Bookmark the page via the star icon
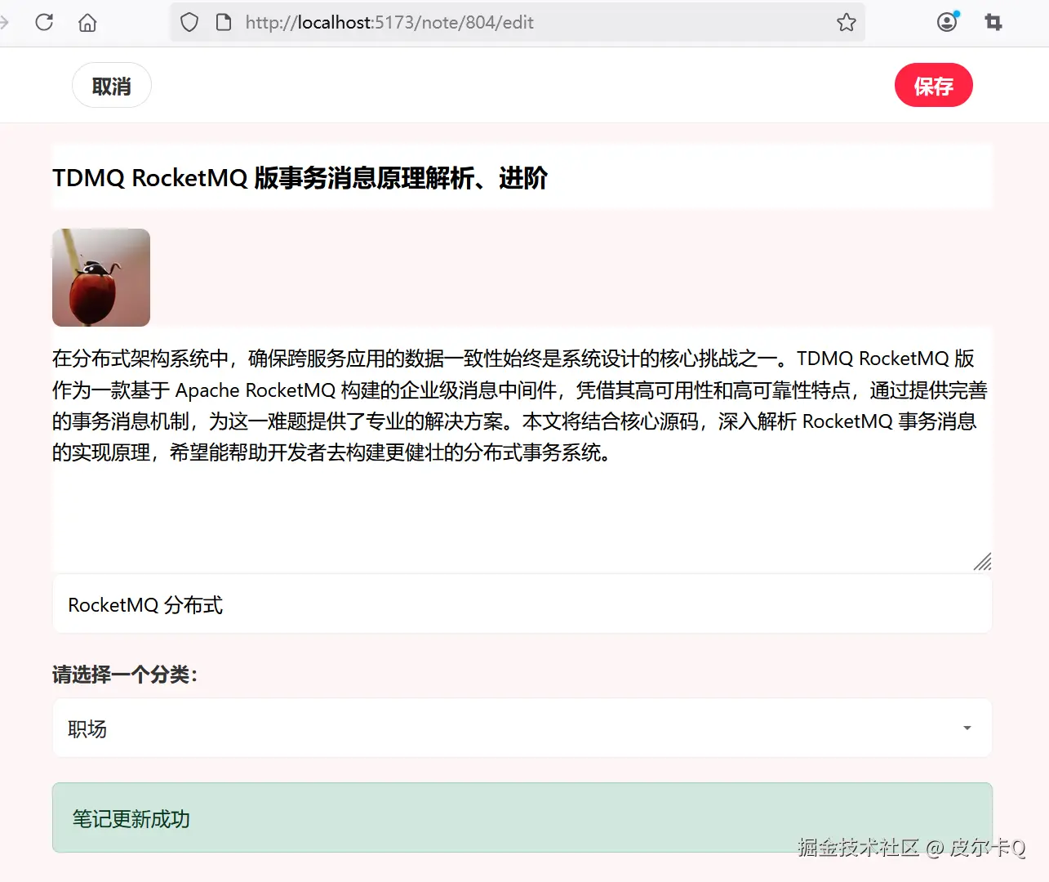This screenshot has width=1049, height=882. (x=846, y=22)
